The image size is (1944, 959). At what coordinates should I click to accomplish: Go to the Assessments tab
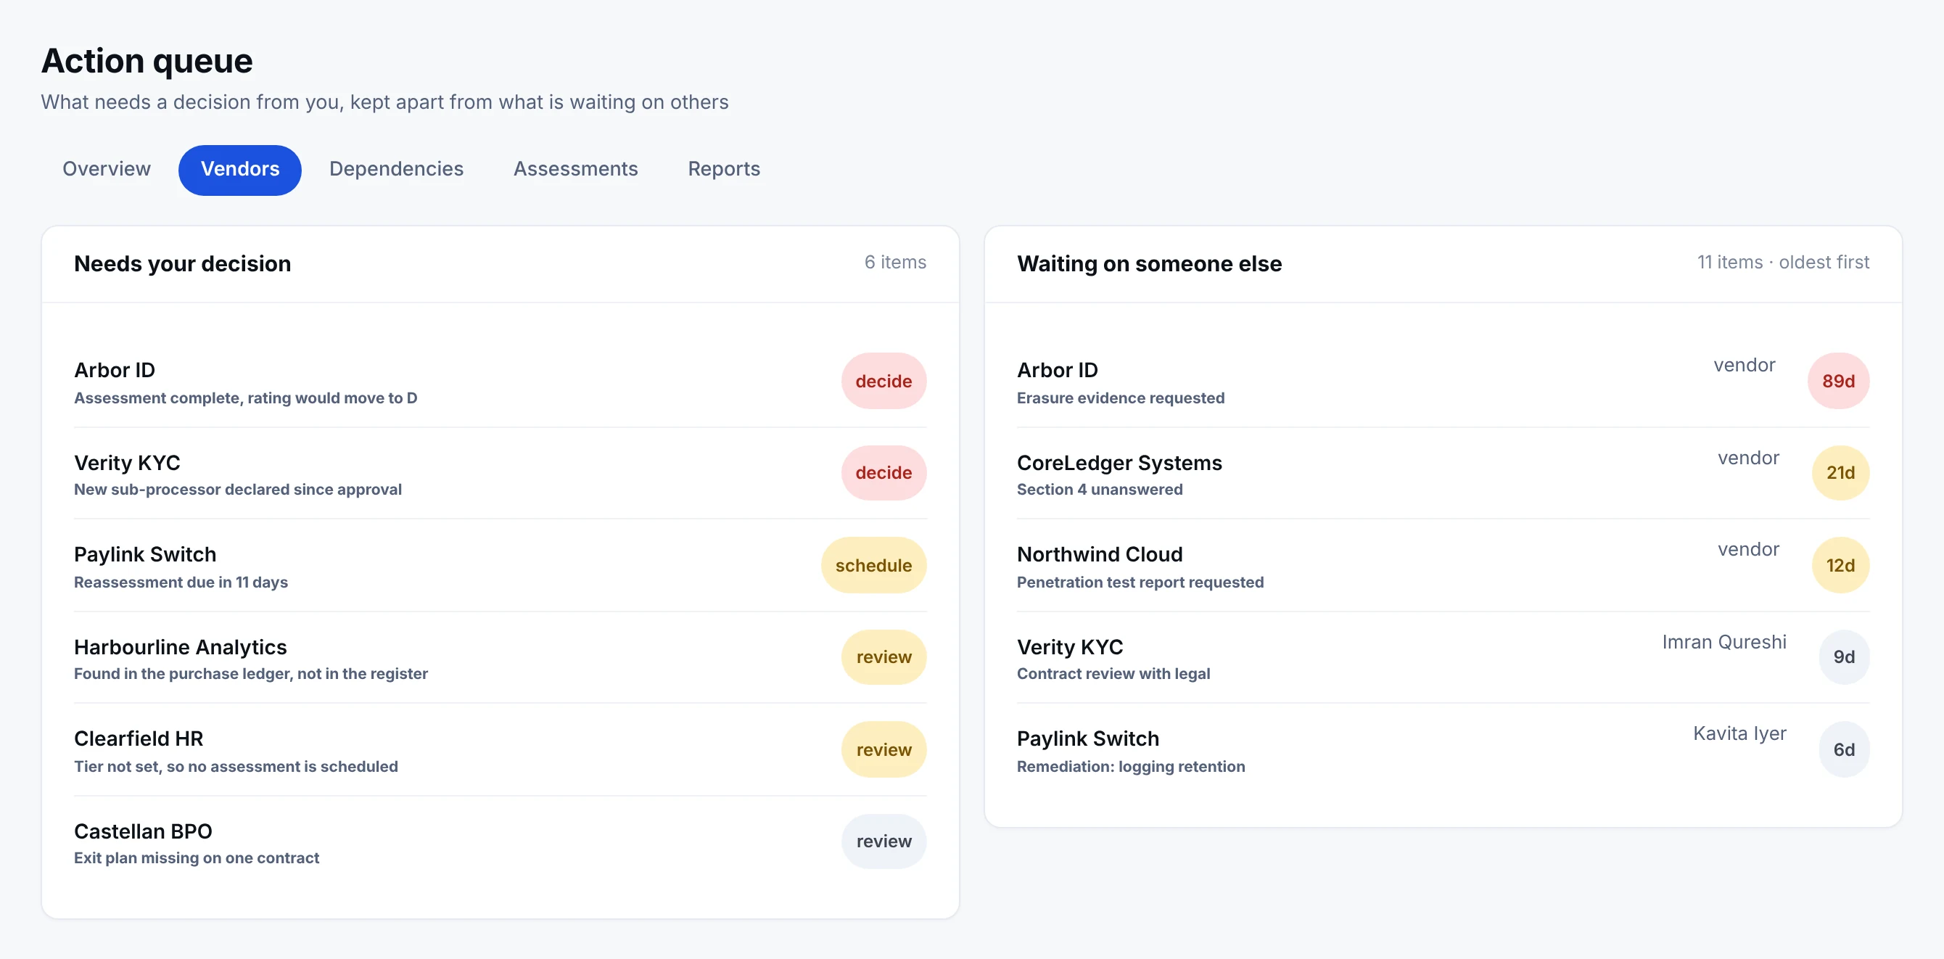point(576,169)
